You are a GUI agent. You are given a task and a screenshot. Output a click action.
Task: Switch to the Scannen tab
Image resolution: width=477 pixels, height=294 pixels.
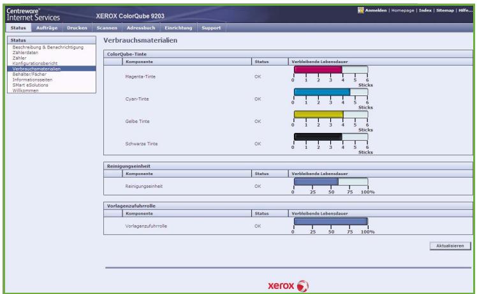tap(106, 27)
